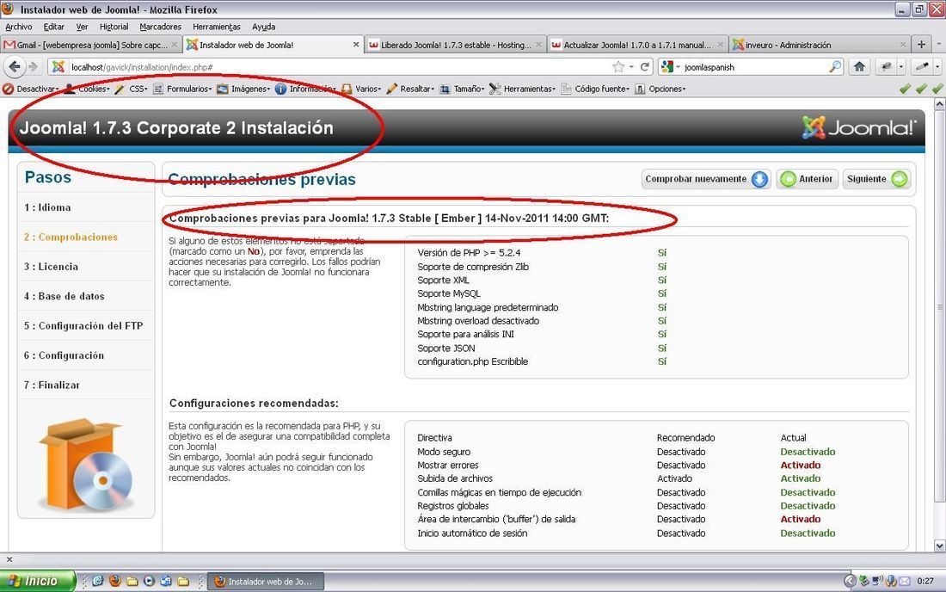
Task: Open Windows Media Player from quick launch
Action: [x=149, y=581]
